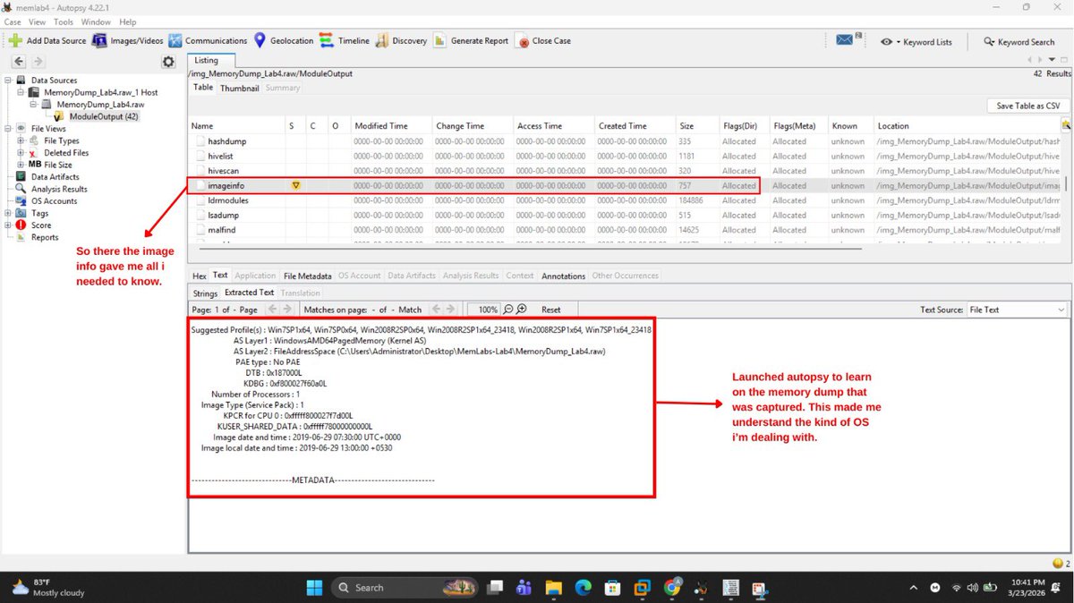Click the zoom in magnifier in text viewer
This screenshot has width=1074, height=603.
521,310
